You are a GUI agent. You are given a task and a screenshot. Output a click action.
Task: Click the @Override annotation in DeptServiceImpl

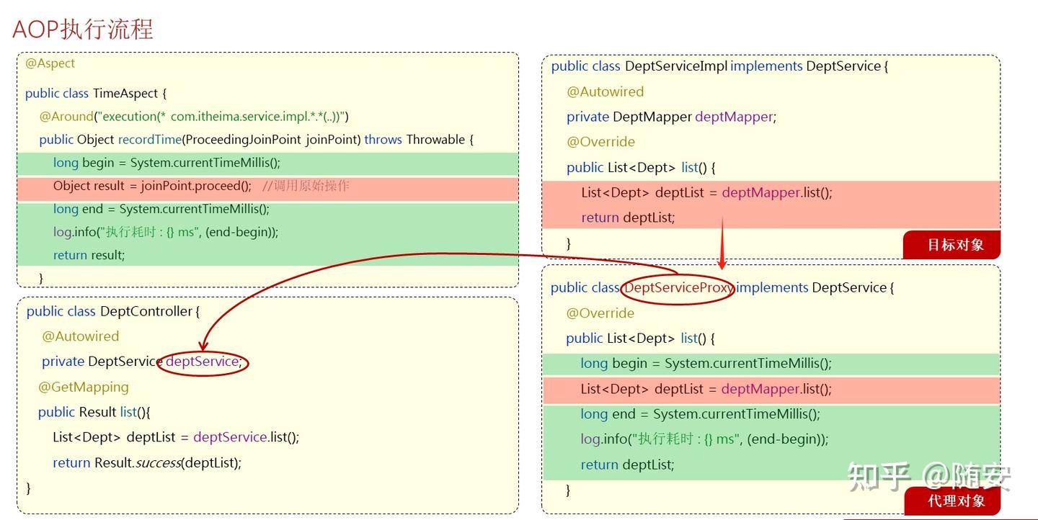pos(601,142)
